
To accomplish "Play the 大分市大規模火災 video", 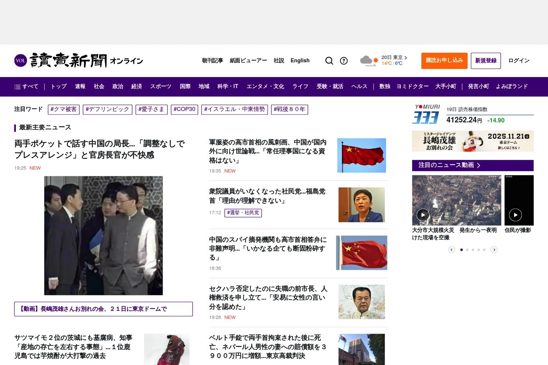I will tap(423, 215).
